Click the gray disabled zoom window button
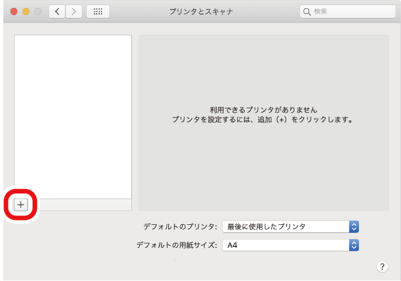This screenshot has height=281, width=401. pyautogui.click(x=37, y=11)
